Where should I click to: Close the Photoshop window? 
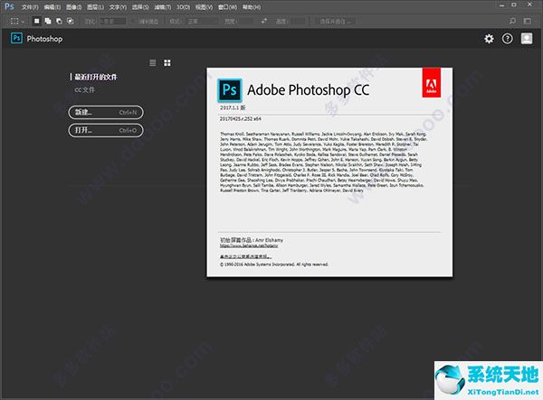click(529, 5)
